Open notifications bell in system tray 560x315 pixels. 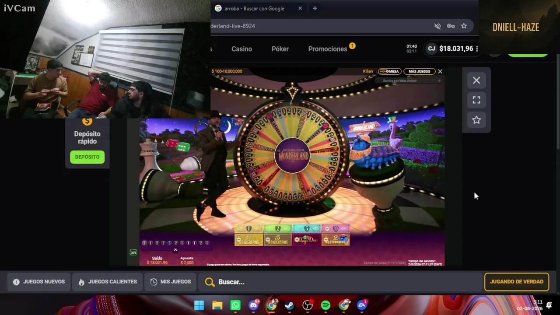[x=549, y=305]
